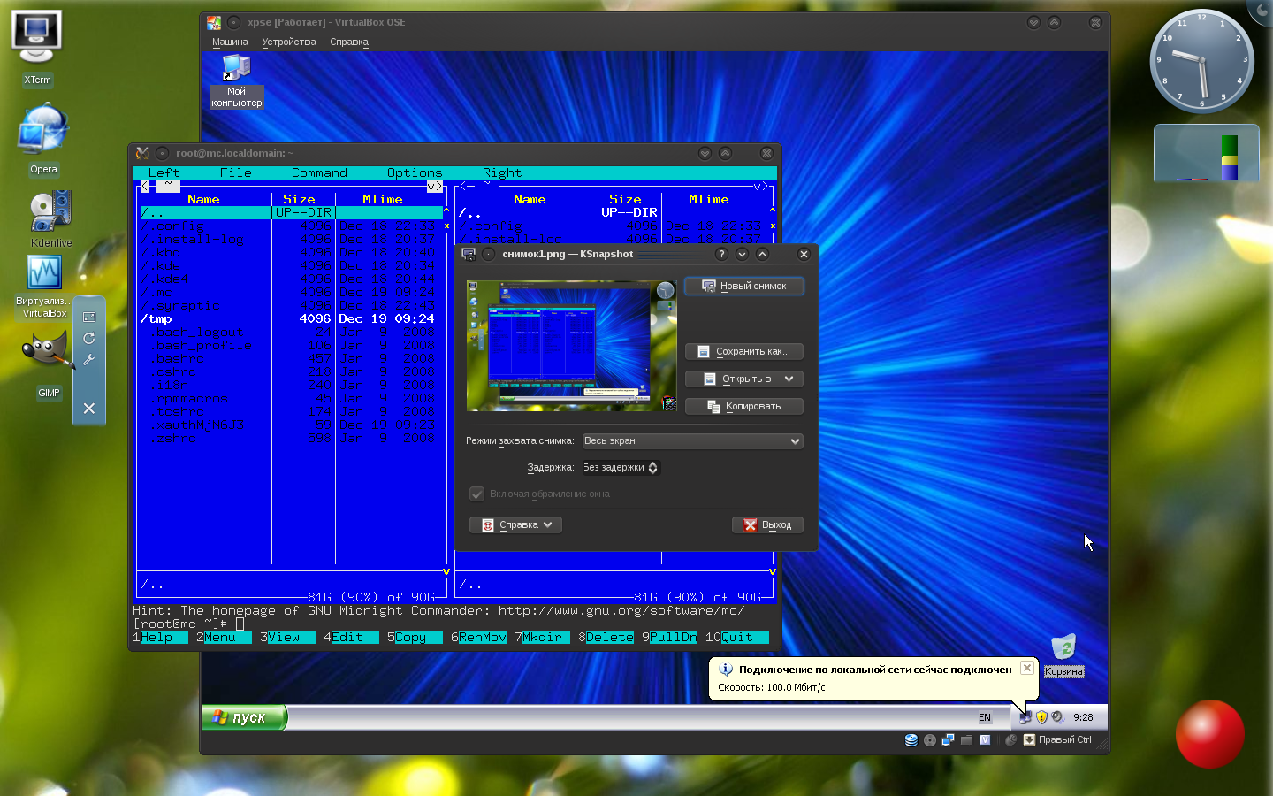Open the Left menu in Midnight Commander
The height and width of the screenshot is (796, 1273).
tap(164, 172)
